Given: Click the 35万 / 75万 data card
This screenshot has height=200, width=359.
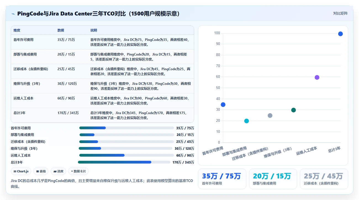Looking at the screenshot, I should tap(222, 179).
